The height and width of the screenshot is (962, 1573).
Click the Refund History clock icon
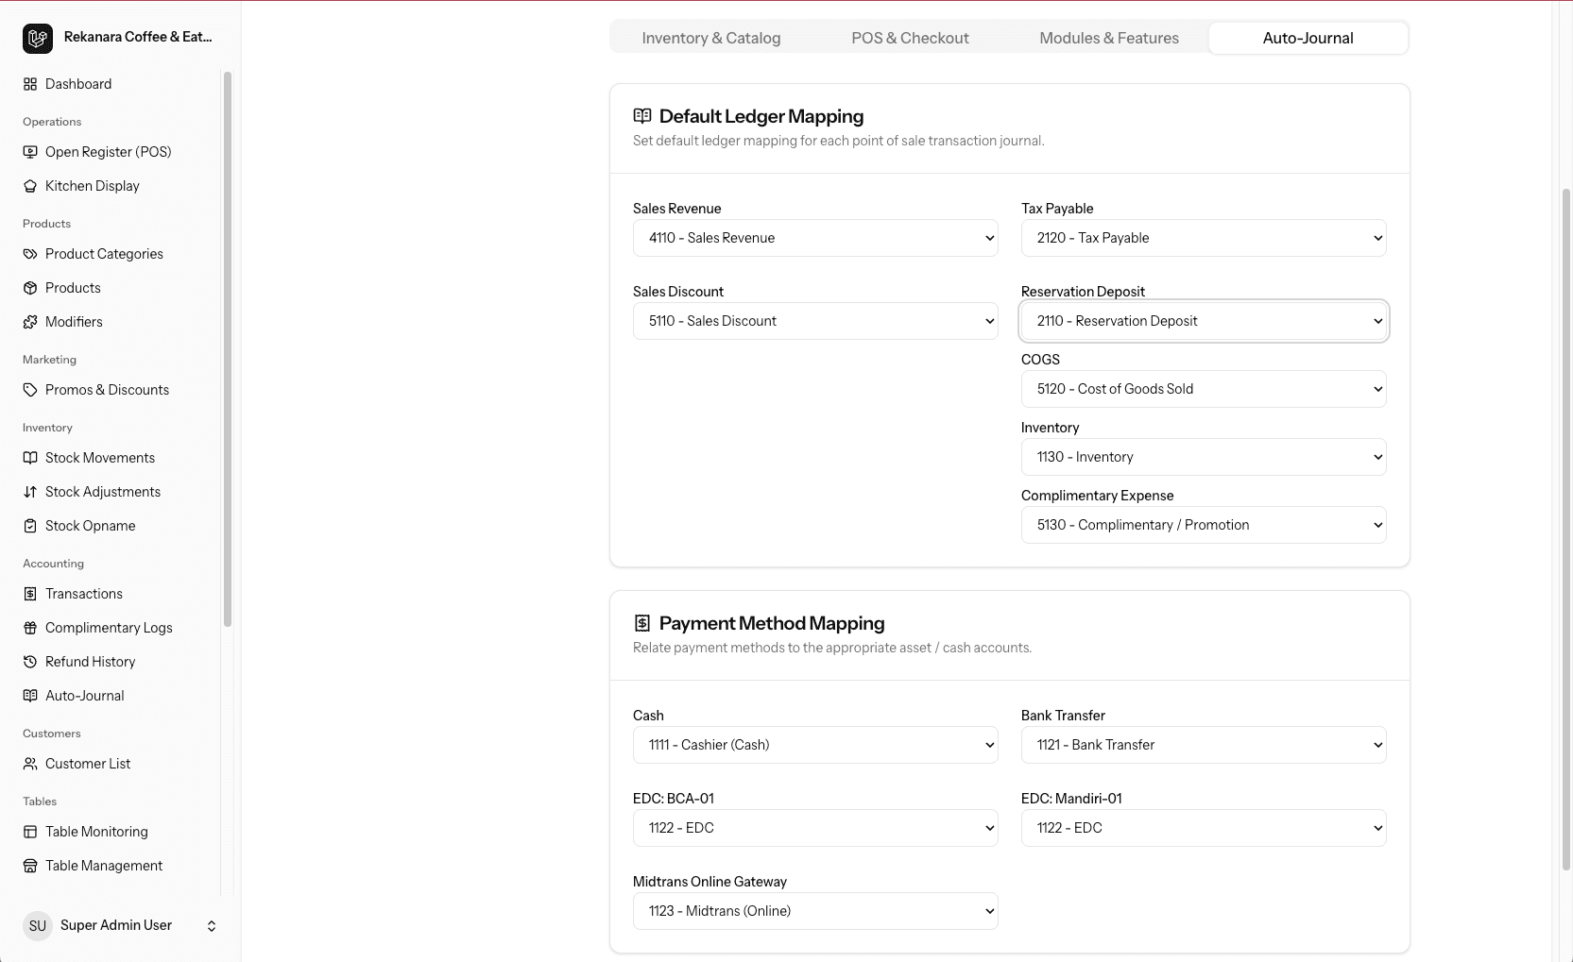(30, 662)
